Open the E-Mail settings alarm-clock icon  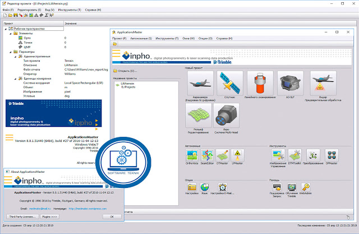pos(222,187)
